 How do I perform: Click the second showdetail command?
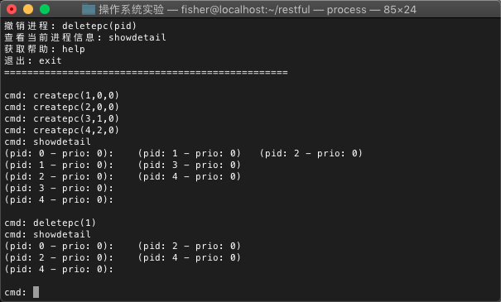coord(62,234)
